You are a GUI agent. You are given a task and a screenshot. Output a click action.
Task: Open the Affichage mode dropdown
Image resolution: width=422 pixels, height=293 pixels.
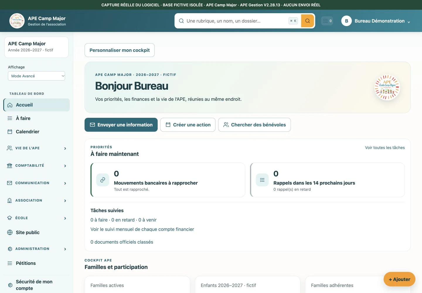(x=36, y=76)
